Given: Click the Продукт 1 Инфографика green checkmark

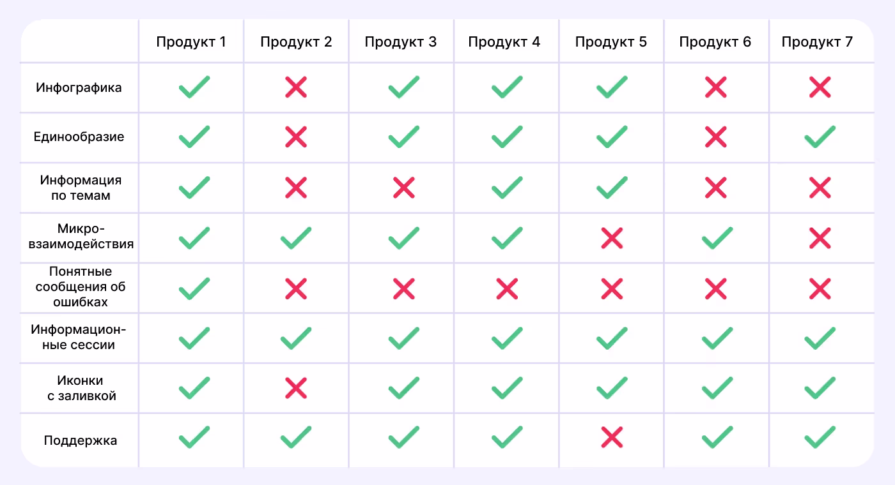Looking at the screenshot, I should point(194,87).
